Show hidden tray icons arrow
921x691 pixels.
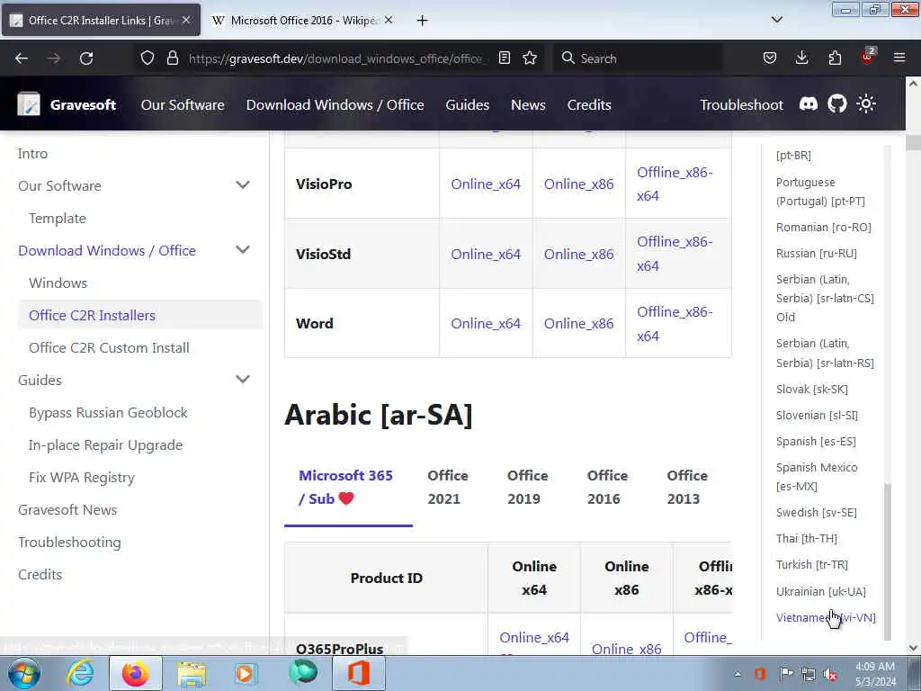pos(738,674)
